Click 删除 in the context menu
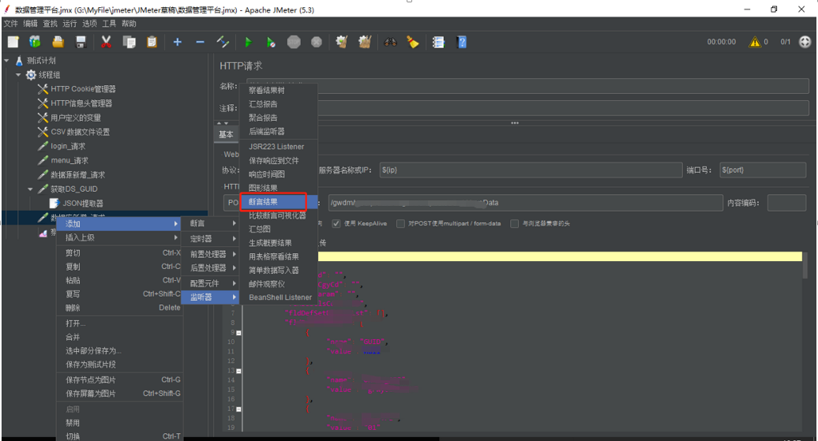 tap(119, 308)
